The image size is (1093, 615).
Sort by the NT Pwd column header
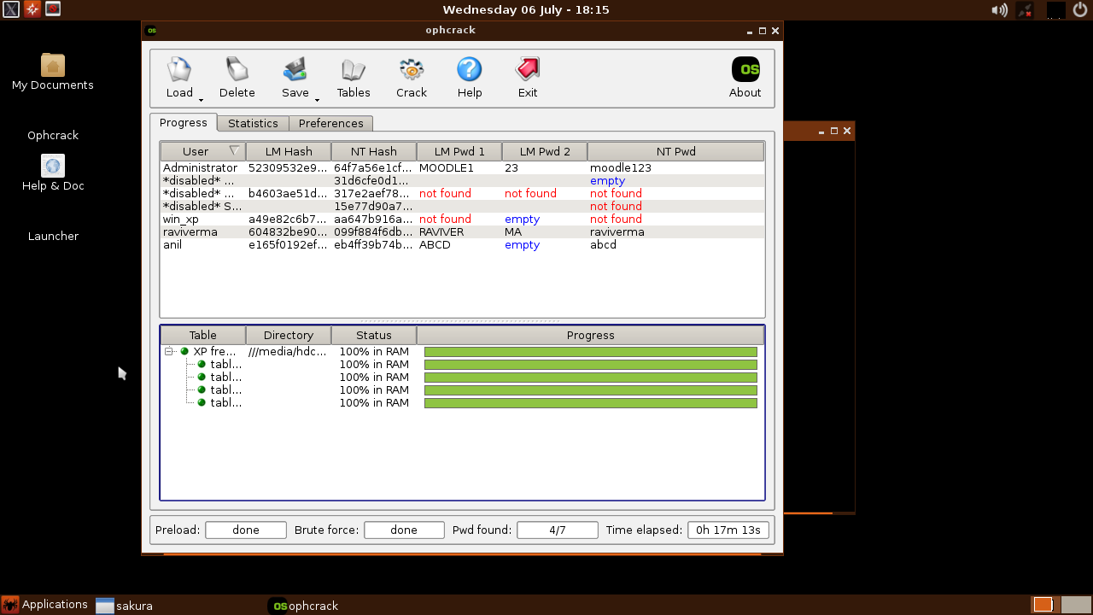[x=675, y=151]
